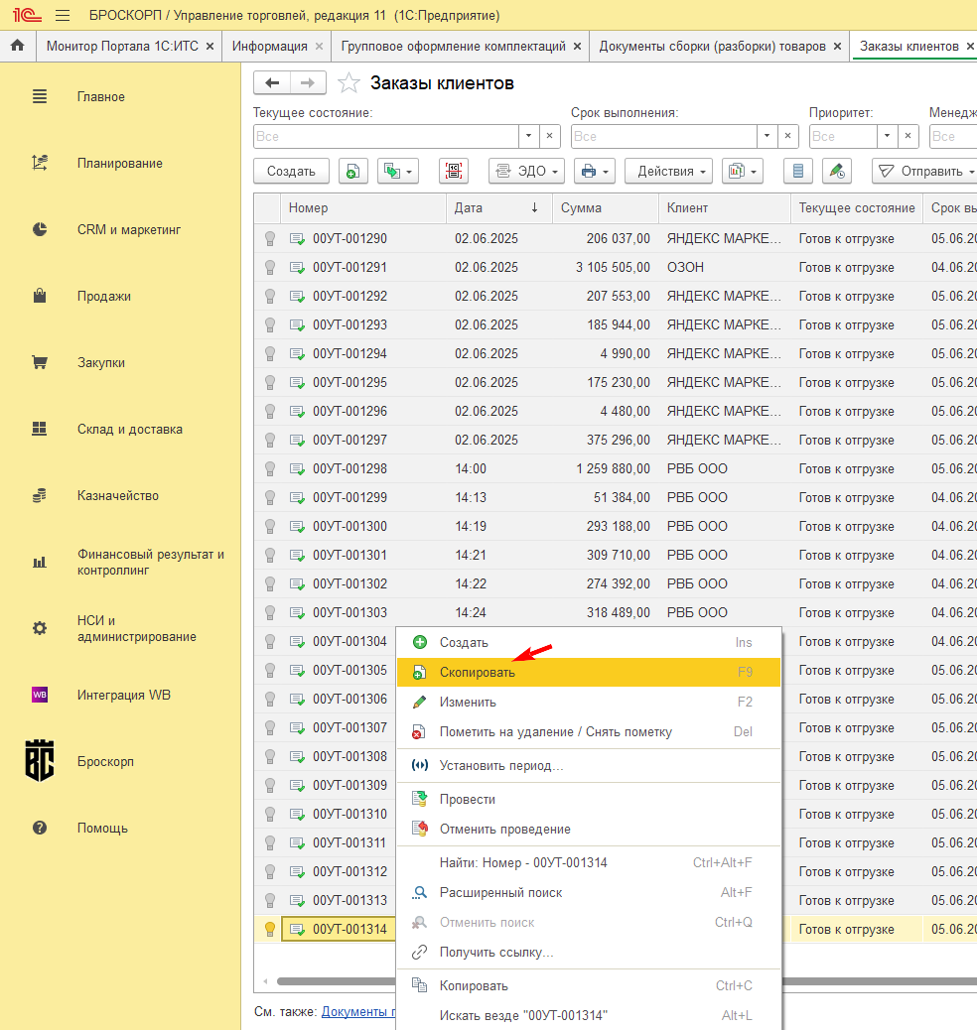Open the Закупки section
Viewport: 977px width, 1030px height.
[101, 362]
